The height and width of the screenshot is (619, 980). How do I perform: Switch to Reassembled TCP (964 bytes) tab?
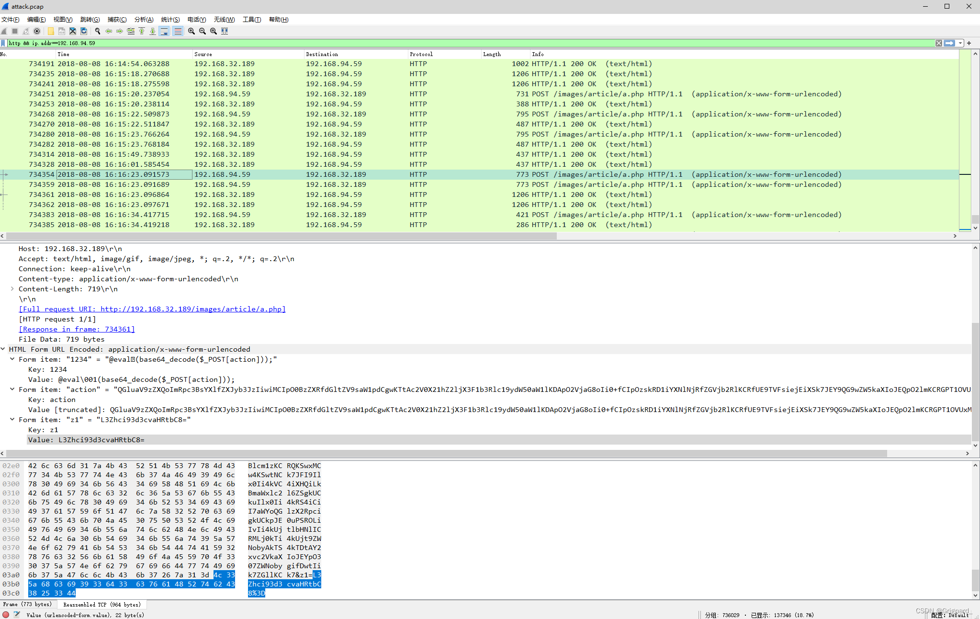[102, 605]
